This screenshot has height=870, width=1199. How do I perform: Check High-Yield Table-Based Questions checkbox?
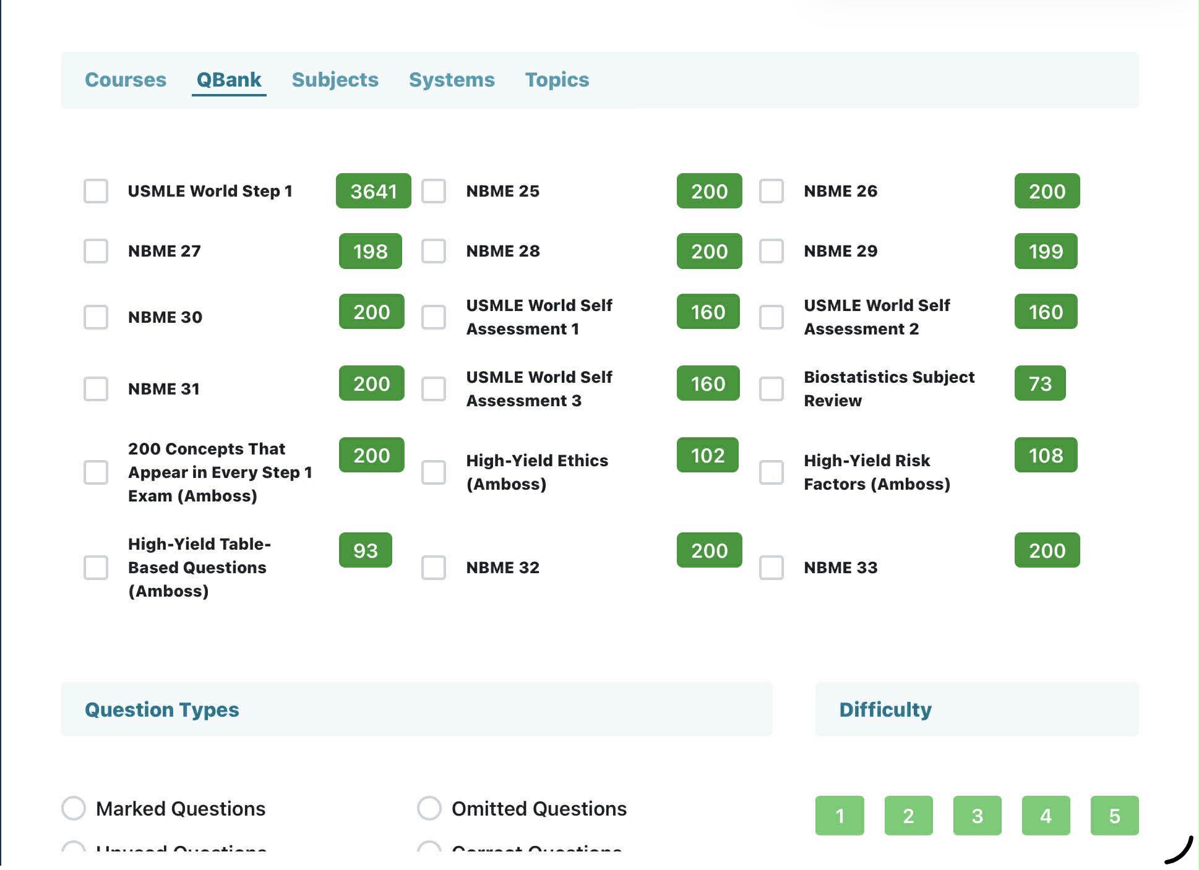(x=96, y=568)
